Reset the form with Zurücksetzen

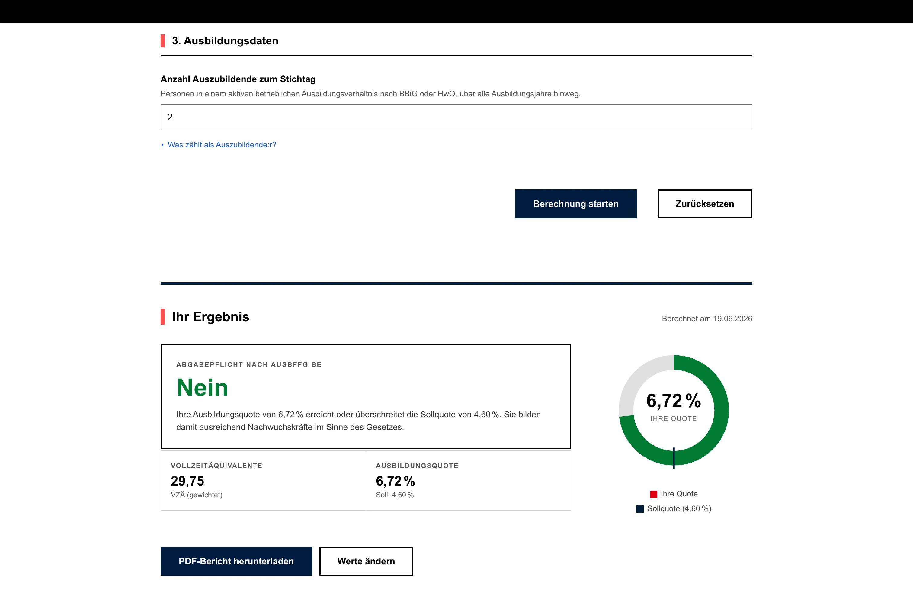[705, 204]
